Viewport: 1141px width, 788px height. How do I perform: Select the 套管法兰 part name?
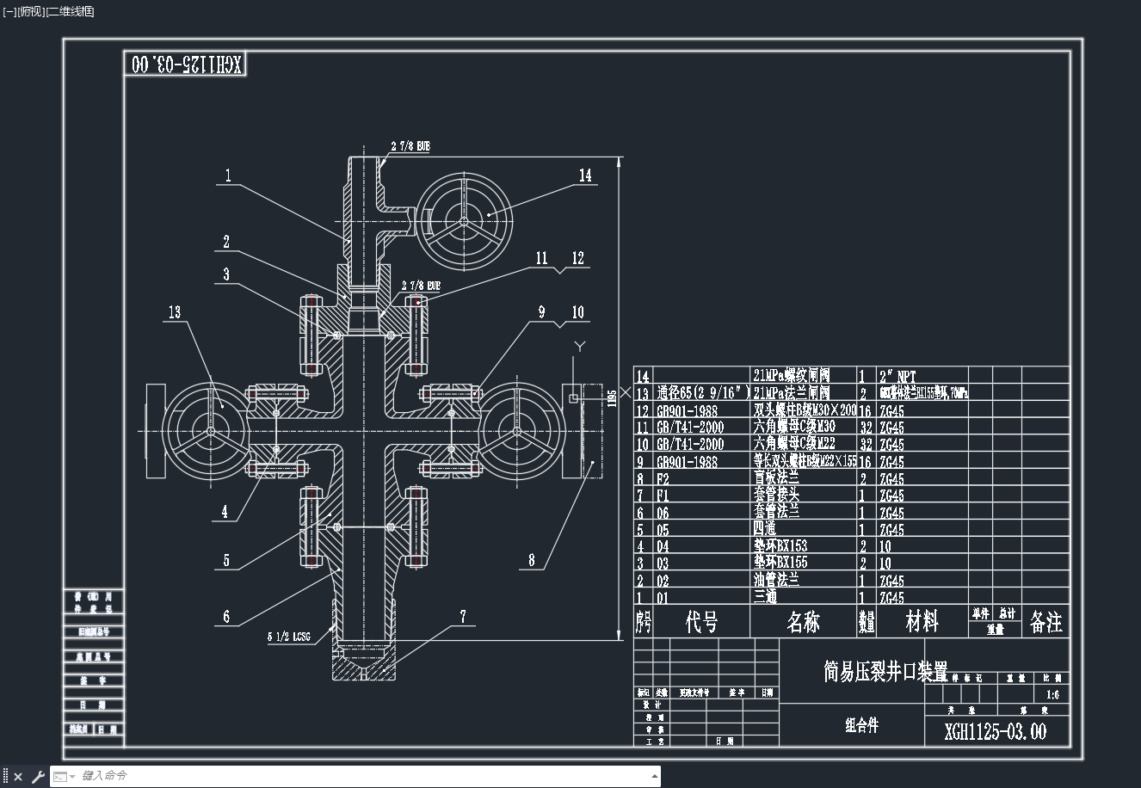[x=776, y=512]
